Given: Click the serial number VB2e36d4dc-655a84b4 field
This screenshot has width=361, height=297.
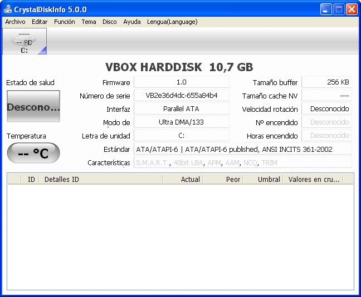Looking at the screenshot, I should point(182,96).
